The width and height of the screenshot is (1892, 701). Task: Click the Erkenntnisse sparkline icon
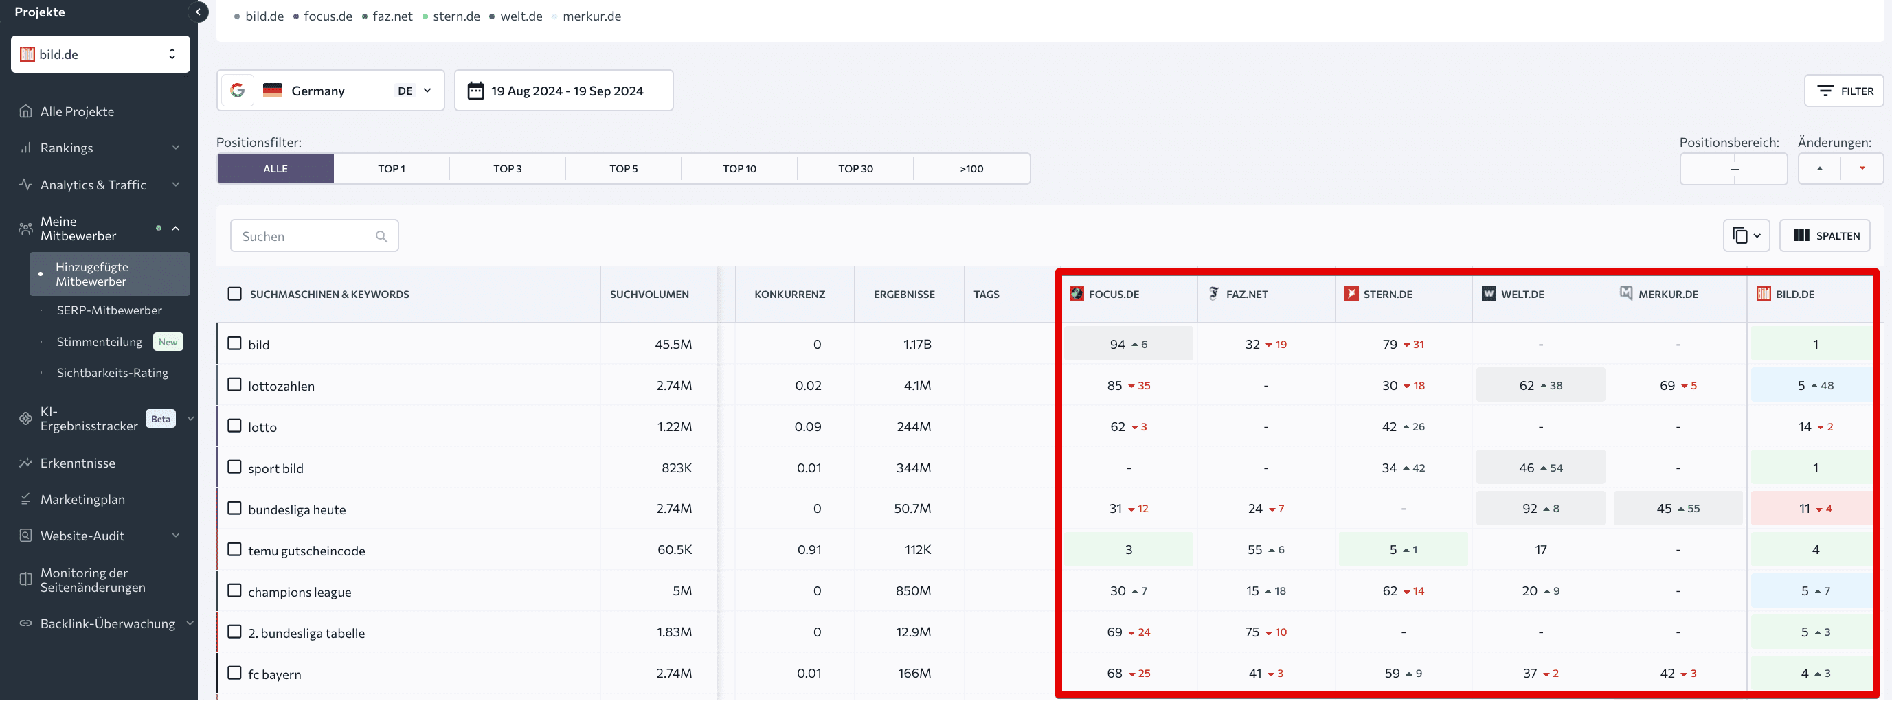25,463
